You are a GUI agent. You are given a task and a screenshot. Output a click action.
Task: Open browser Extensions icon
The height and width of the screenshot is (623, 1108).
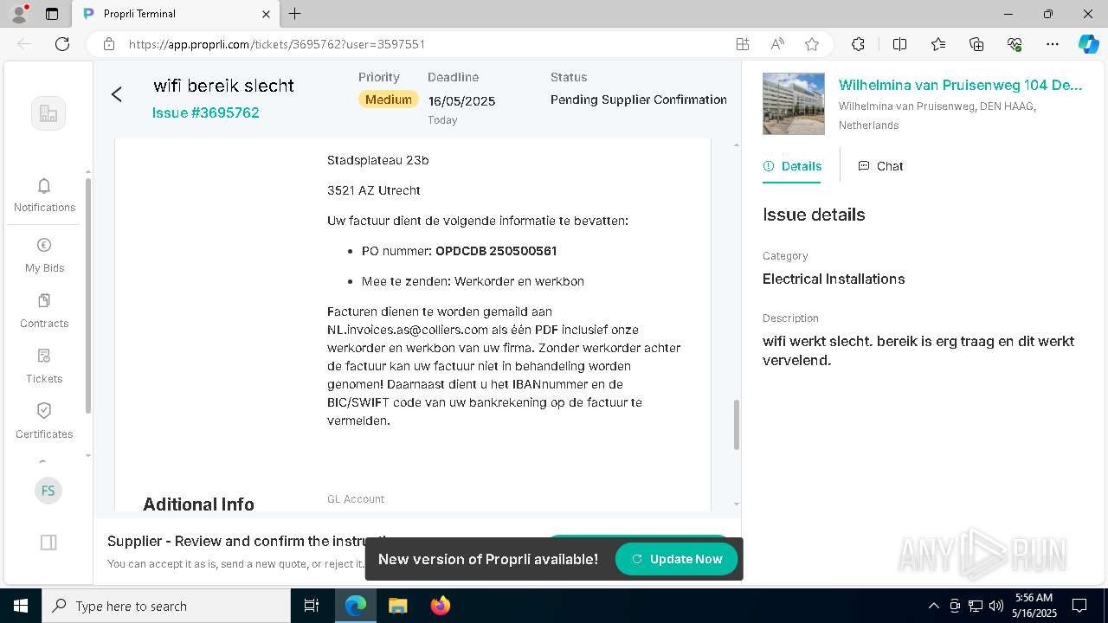[x=858, y=44]
